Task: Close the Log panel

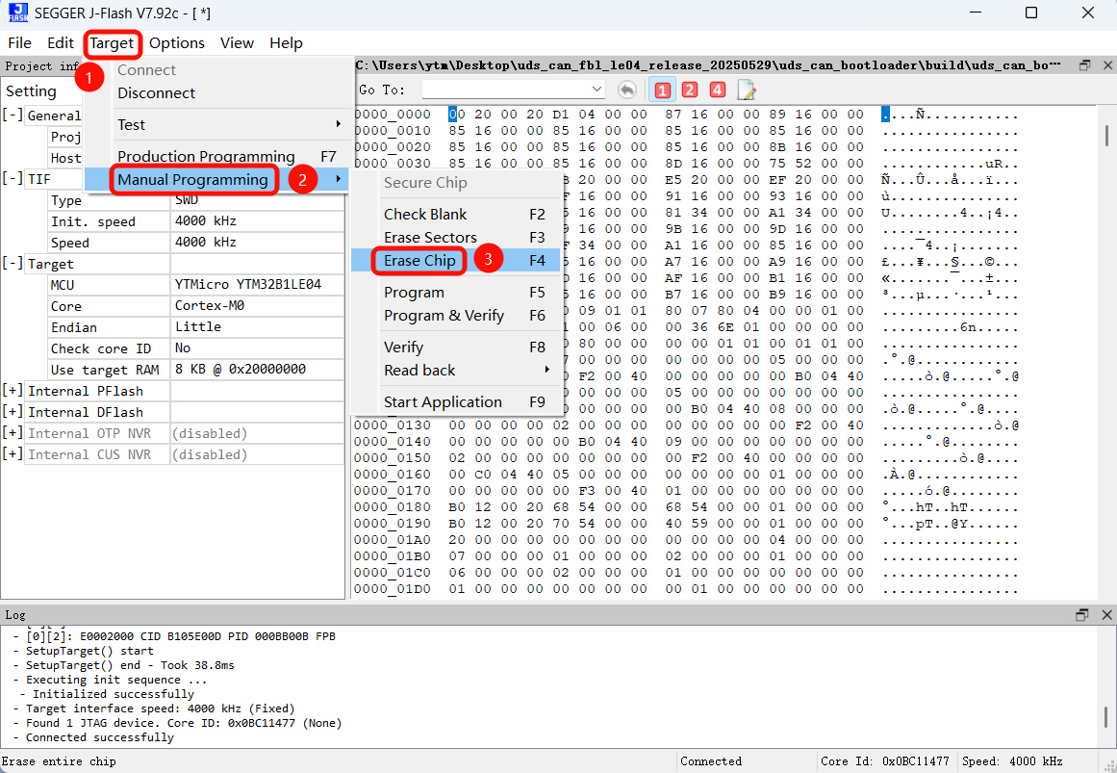Action: tap(1105, 614)
